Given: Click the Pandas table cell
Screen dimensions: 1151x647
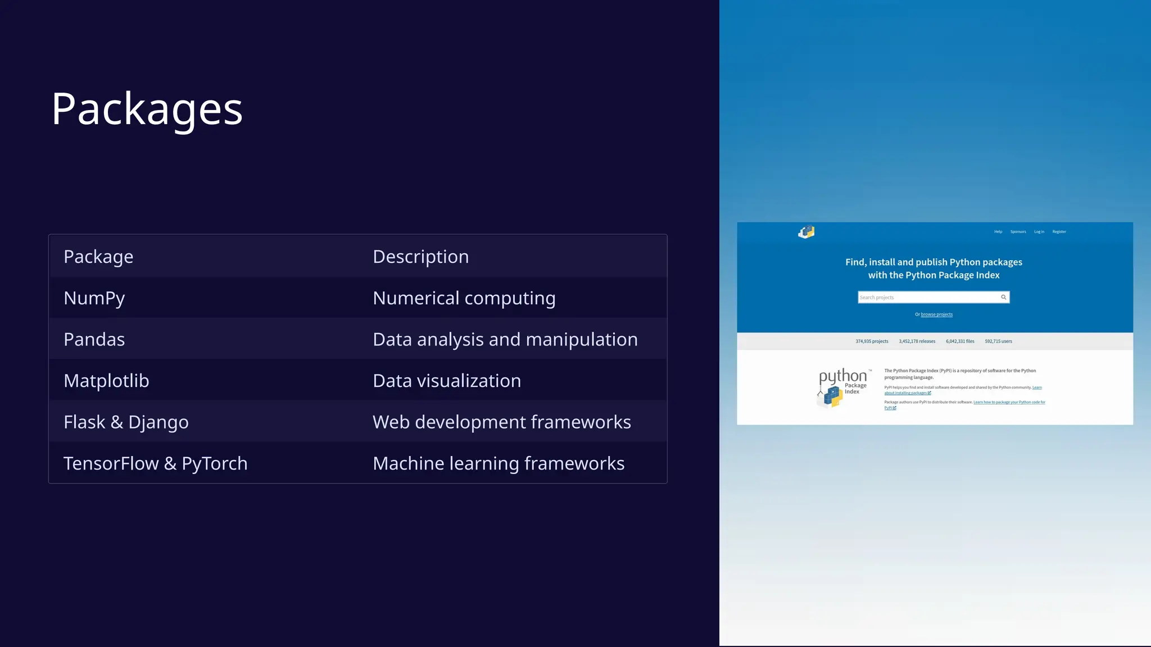Looking at the screenshot, I should pyautogui.click(x=94, y=339).
